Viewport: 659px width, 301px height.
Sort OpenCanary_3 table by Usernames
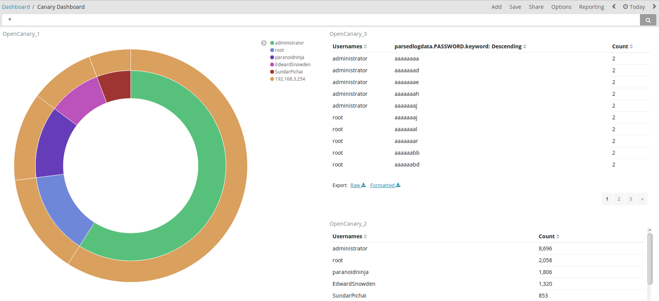350,46
